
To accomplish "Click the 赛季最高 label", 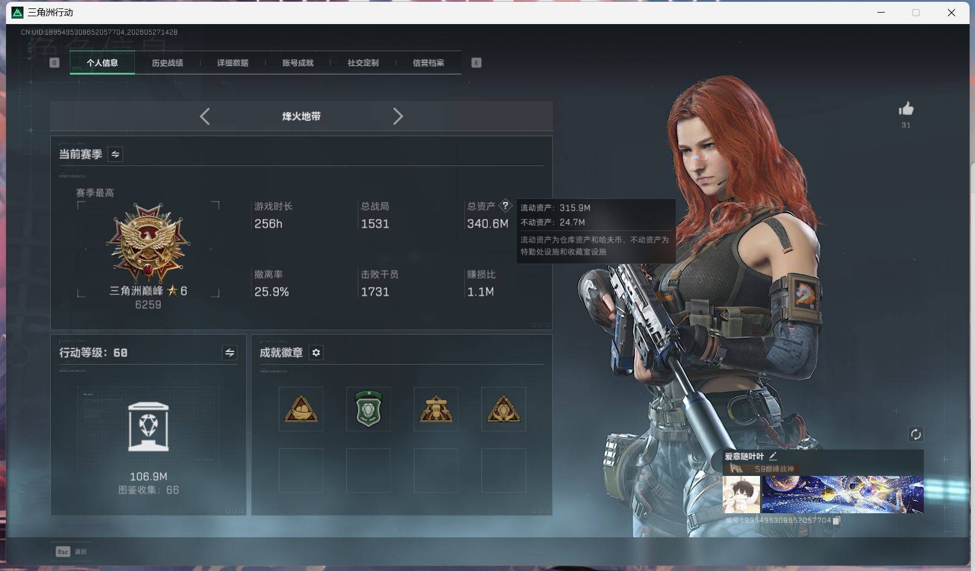I will point(95,193).
